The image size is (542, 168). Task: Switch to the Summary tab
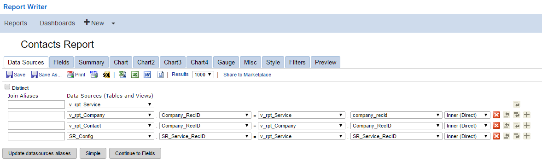91,62
